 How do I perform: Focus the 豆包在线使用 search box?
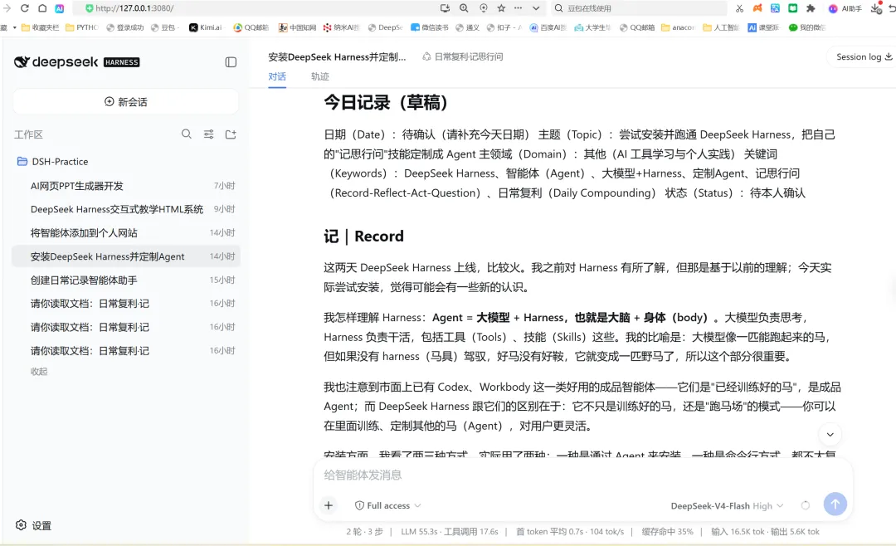pos(640,8)
